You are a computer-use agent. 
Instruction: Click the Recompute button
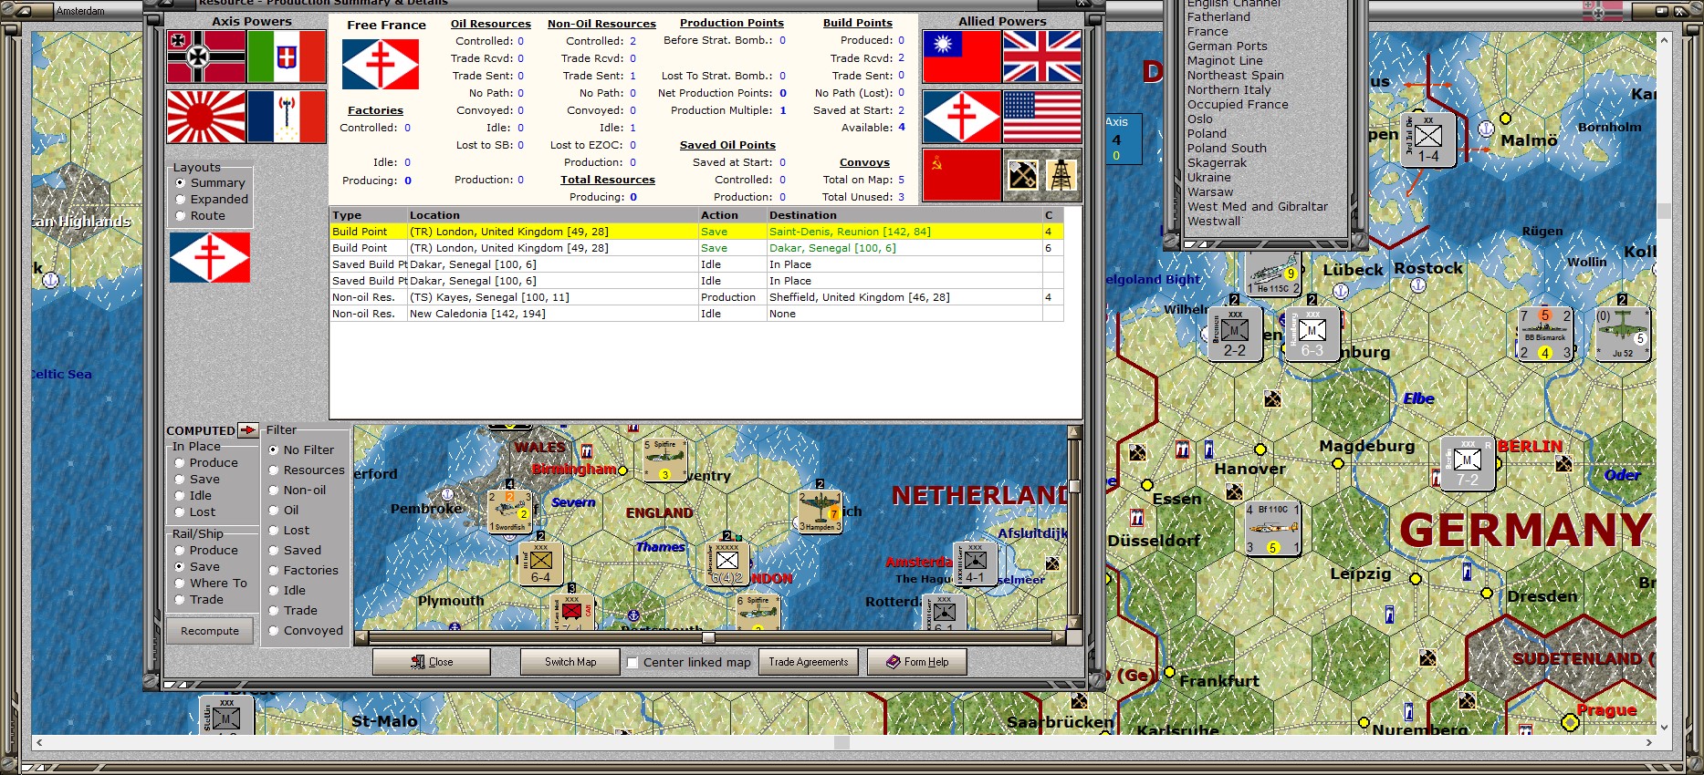210,631
